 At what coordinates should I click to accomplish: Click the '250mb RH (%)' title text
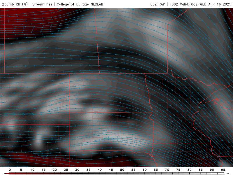(x=15, y=4)
